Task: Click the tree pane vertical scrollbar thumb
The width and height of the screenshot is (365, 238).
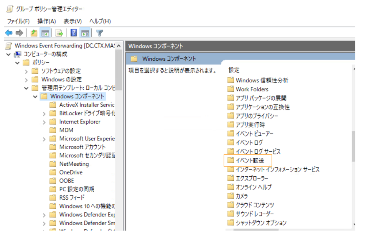Action: pos(119,70)
